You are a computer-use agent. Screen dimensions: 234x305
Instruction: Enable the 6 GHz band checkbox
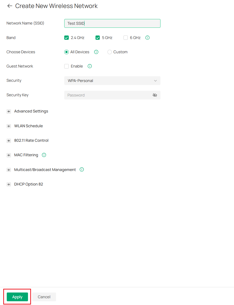(126, 38)
